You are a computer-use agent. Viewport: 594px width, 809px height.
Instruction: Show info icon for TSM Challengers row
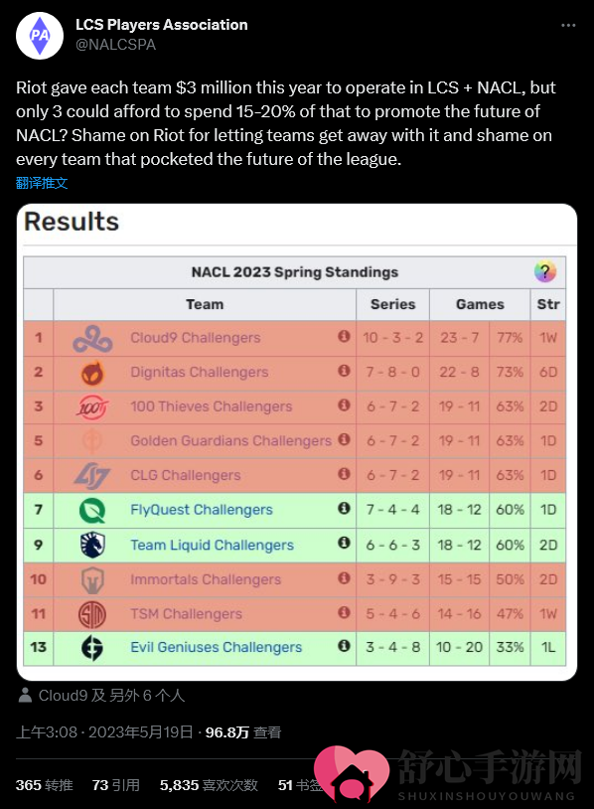344,612
